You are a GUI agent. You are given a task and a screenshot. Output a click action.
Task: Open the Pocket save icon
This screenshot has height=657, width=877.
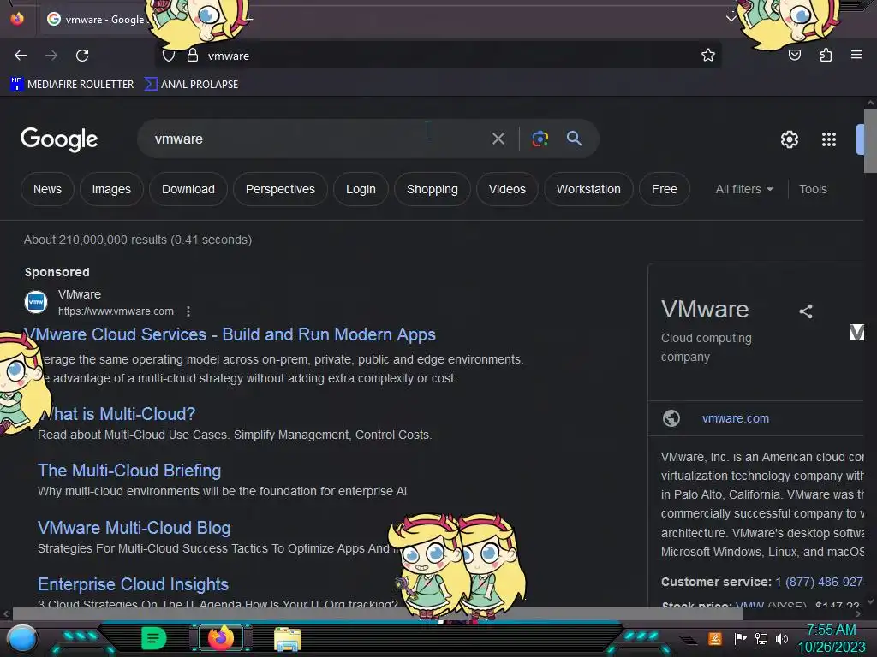(x=794, y=55)
